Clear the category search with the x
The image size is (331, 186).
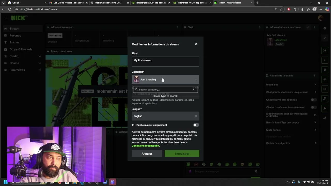pos(194,89)
